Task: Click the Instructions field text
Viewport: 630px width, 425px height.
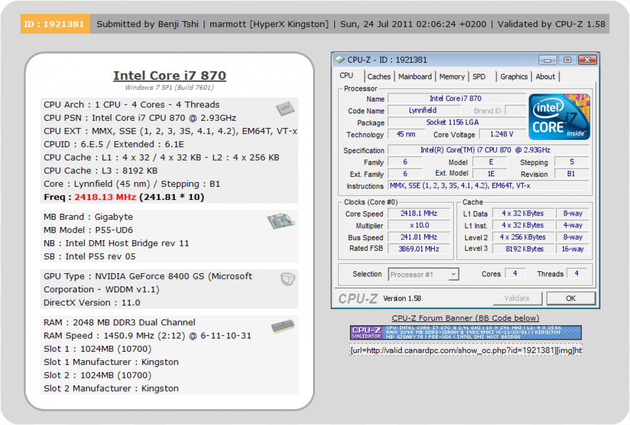Action: pos(488,186)
